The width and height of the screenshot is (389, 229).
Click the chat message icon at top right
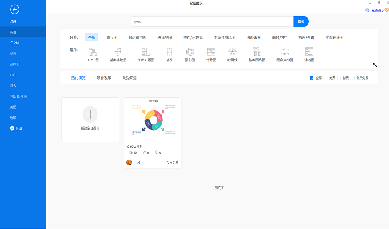pos(367,10)
